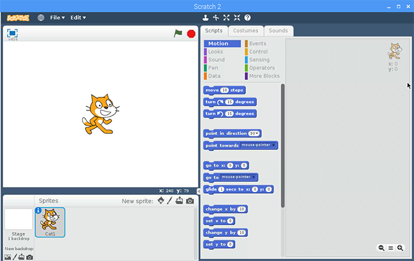Paint a new sprite with the brush icon

pos(169,201)
